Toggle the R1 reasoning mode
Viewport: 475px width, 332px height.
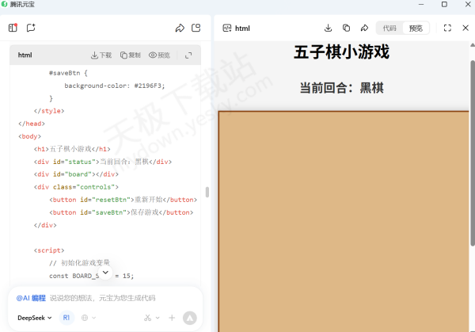(66, 318)
